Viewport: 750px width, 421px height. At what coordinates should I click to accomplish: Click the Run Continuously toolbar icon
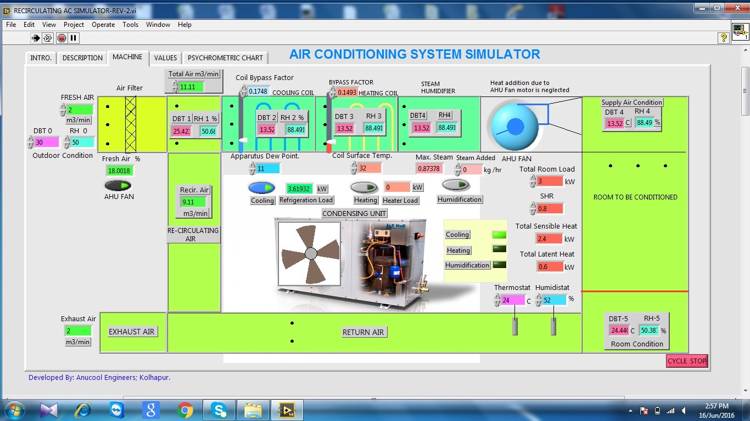coord(47,38)
